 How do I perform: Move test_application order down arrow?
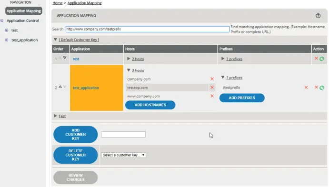[x=65, y=87]
